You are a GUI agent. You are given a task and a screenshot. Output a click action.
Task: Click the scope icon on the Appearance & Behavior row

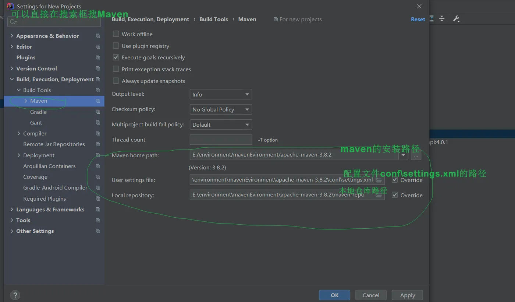coord(98,36)
